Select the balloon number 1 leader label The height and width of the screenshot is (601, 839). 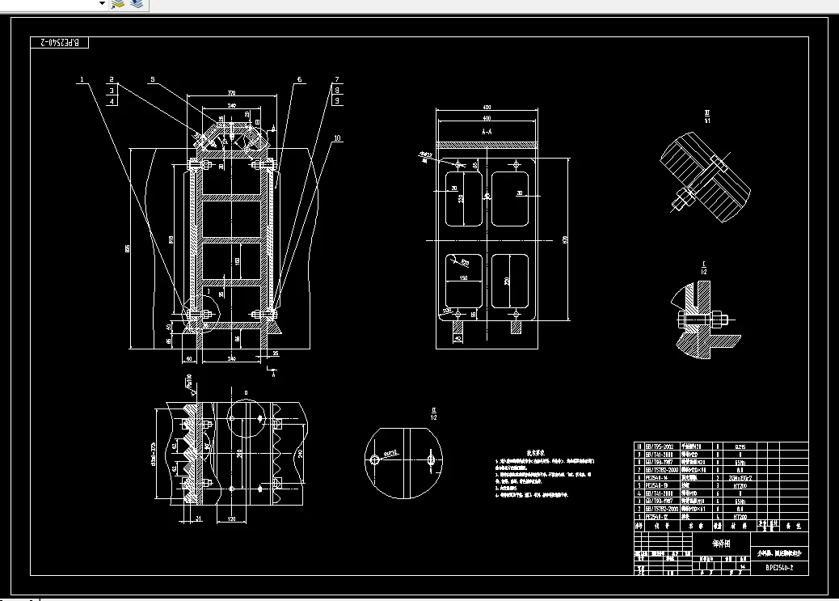pos(82,80)
